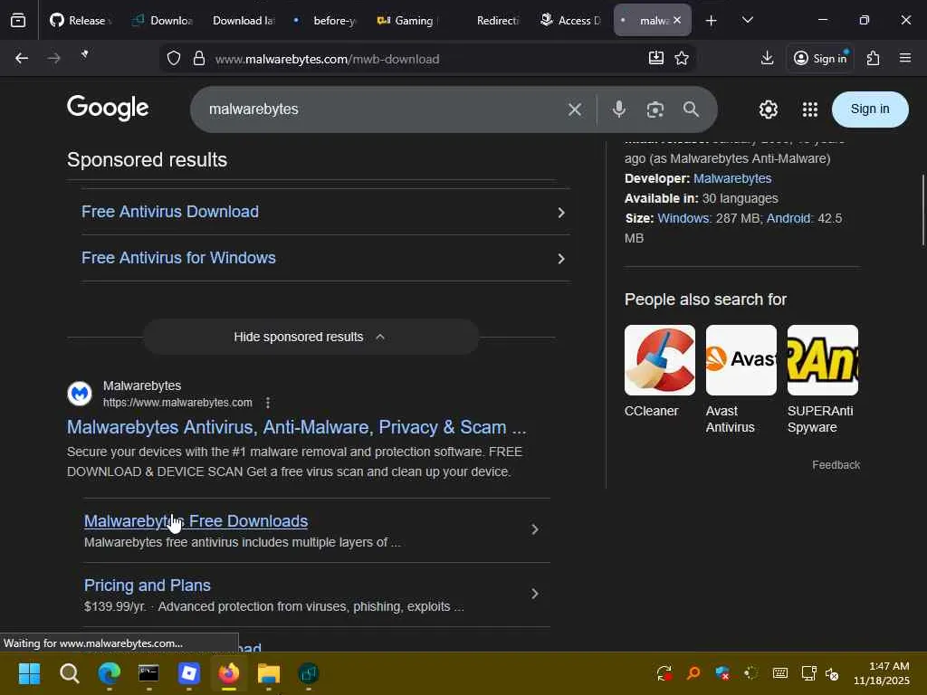List all tabs dropdown arrow
This screenshot has height=695, width=927.
pyautogui.click(x=747, y=20)
